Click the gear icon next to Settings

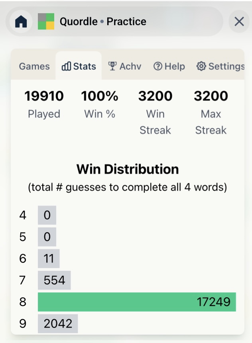(x=201, y=66)
